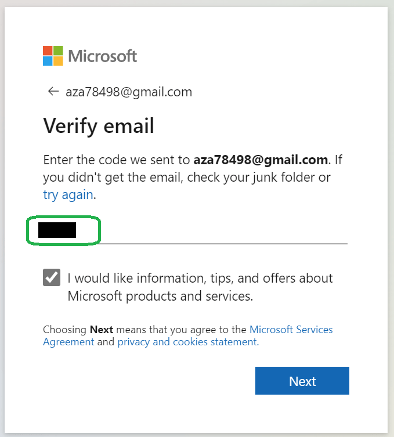
Task: Click the back arrow icon
Action: pos(53,92)
